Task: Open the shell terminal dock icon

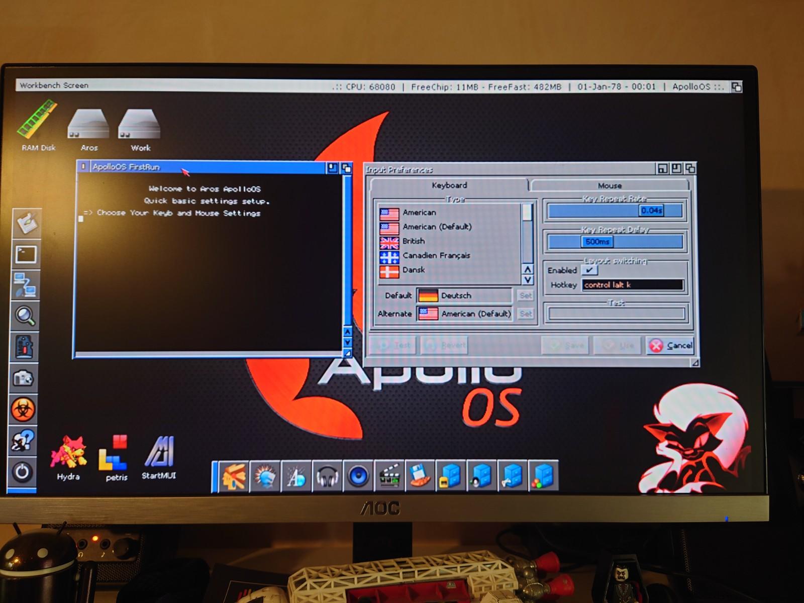Action: click(x=25, y=254)
